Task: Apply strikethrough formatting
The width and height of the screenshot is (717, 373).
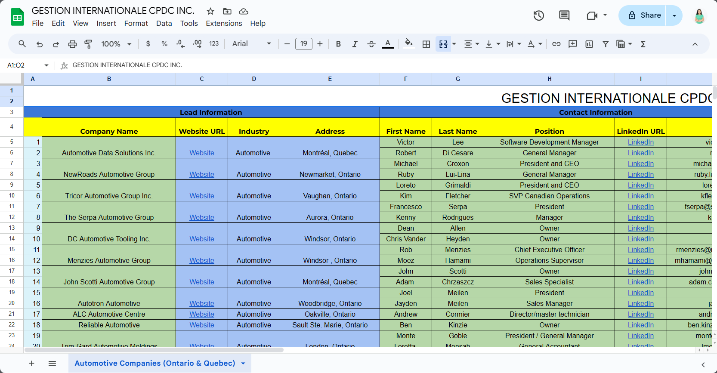Action: tap(371, 44)
